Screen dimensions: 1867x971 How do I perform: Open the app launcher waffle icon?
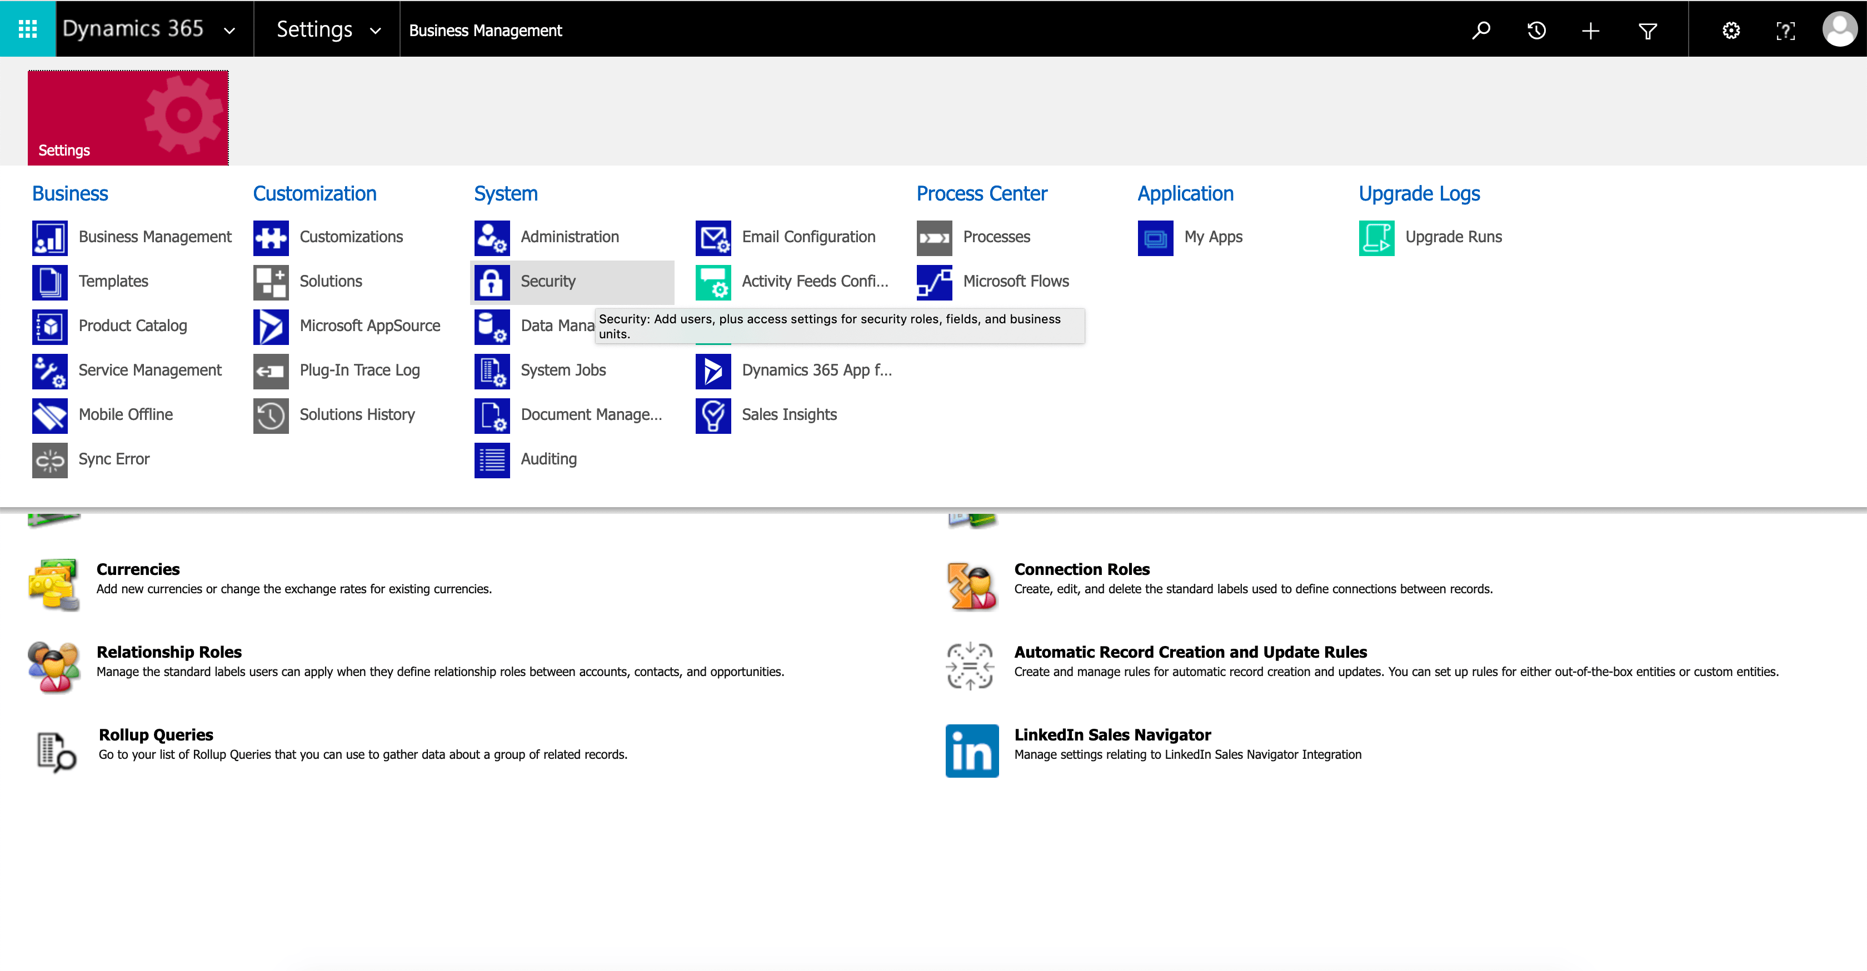tap(28, 29)
